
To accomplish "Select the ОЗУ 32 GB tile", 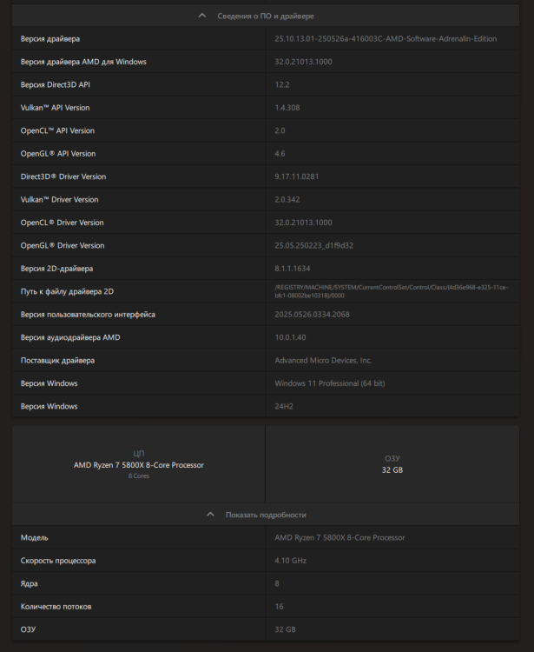I will [x=392, y=464].
